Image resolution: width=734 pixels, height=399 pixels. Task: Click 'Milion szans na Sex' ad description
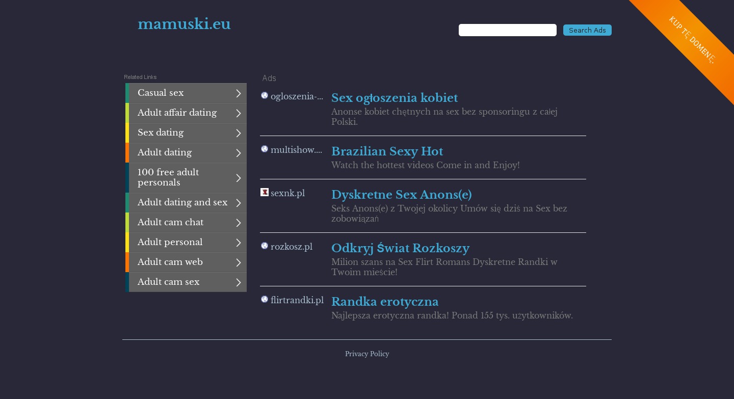tap(444, 267)
